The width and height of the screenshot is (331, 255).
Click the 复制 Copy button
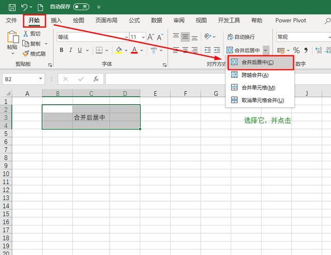[32, 44]
